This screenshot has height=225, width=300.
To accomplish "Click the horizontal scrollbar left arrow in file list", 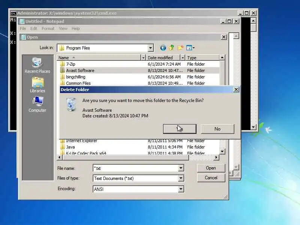I will 59,157.
